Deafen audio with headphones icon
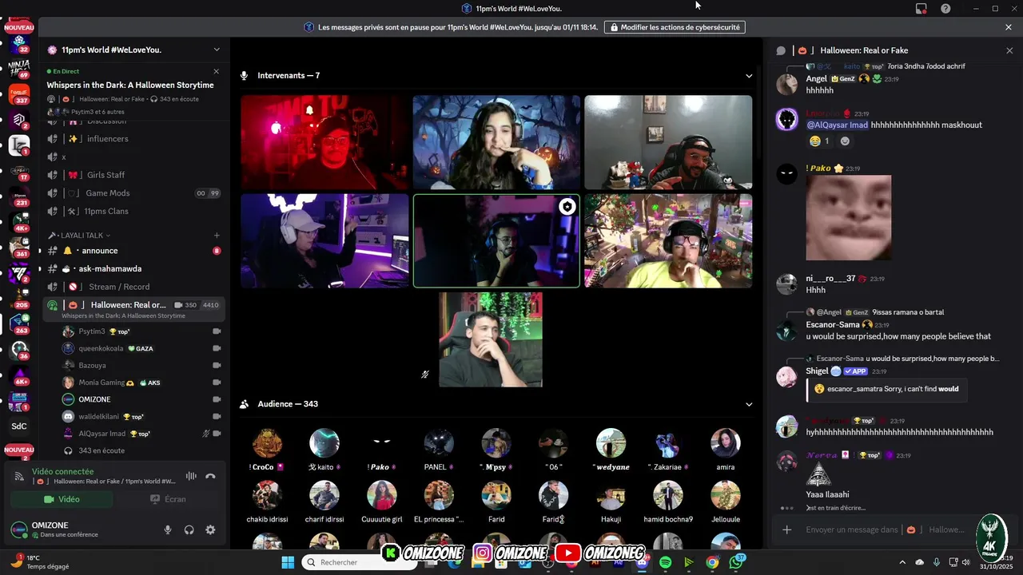The image size is (1023, 575). (189, 529)
